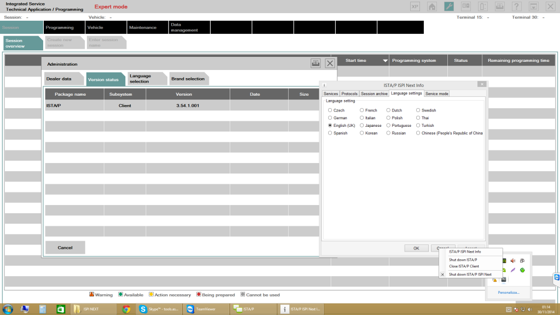Switch to Service mode tab
The image size is (560, 315).
[436, 94]
